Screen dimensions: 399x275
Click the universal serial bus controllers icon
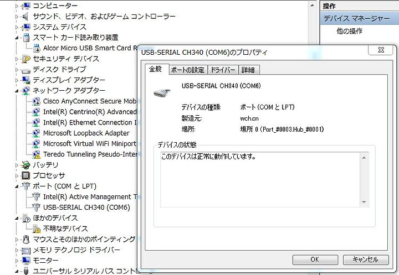pyautogui.click(x=25, y=271)
